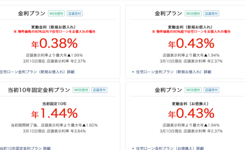Click arrow before （お借換え）詳細 link
Viewport: 245px width, 150px height.
pyautogui.click(x=133, y=148)
